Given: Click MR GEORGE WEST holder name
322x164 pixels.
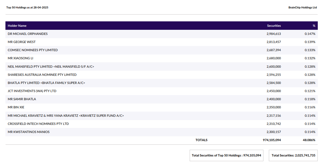Looking at the screenshot, I should point(22,42).
